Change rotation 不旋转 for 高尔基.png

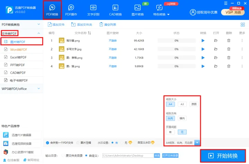(113, 41)
